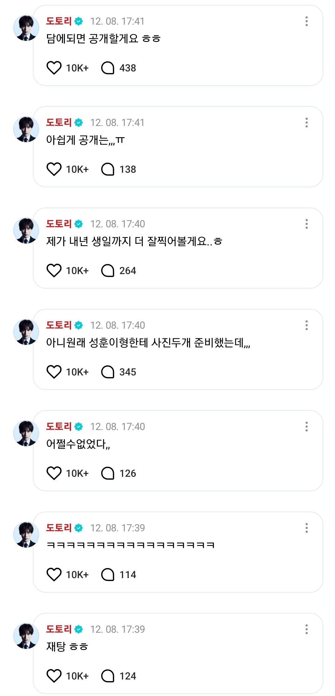335x696 pixels.
Task: Open comments on post with 438 replies
Action: [x=108, y=68]
